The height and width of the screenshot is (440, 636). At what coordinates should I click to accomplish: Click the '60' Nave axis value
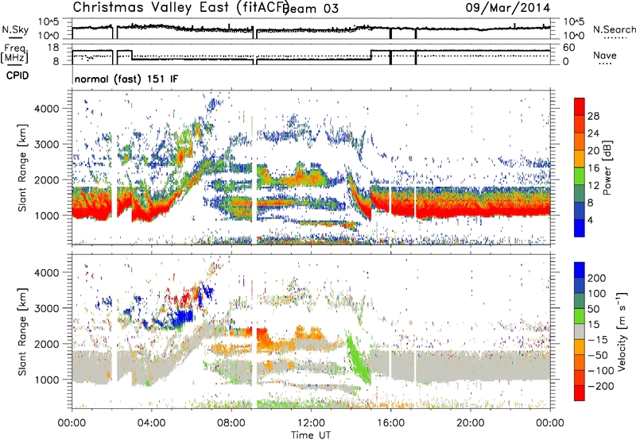pyautogui.click(x=569, y=48)
